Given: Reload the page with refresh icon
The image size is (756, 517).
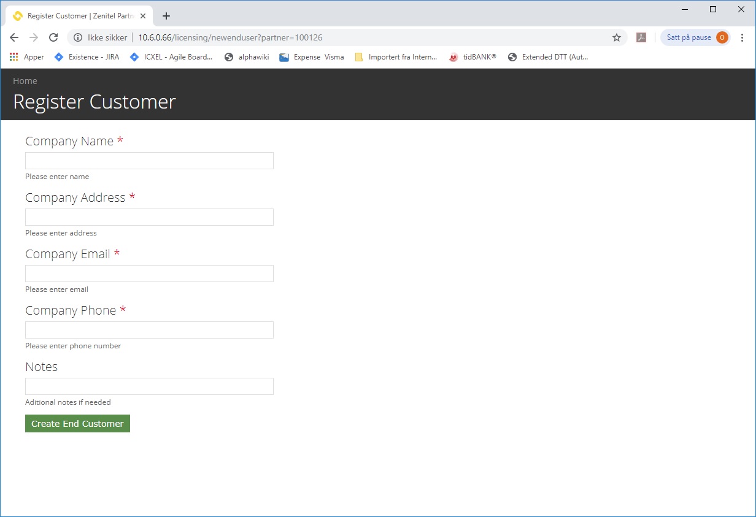Looking at the screenshot, I should [x=53, y=37].
